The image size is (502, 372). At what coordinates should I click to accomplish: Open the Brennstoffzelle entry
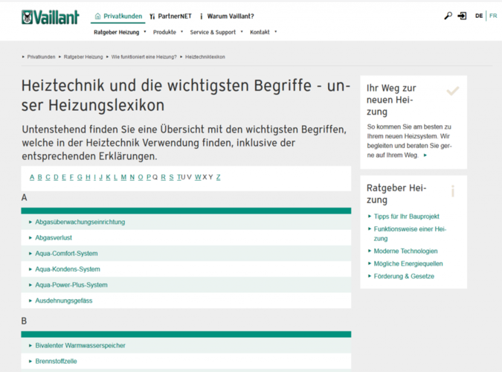point(186,361)
